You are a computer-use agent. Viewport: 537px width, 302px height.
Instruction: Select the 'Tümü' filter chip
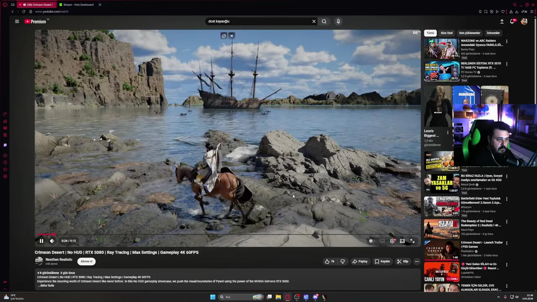click(x=430, y=33)
